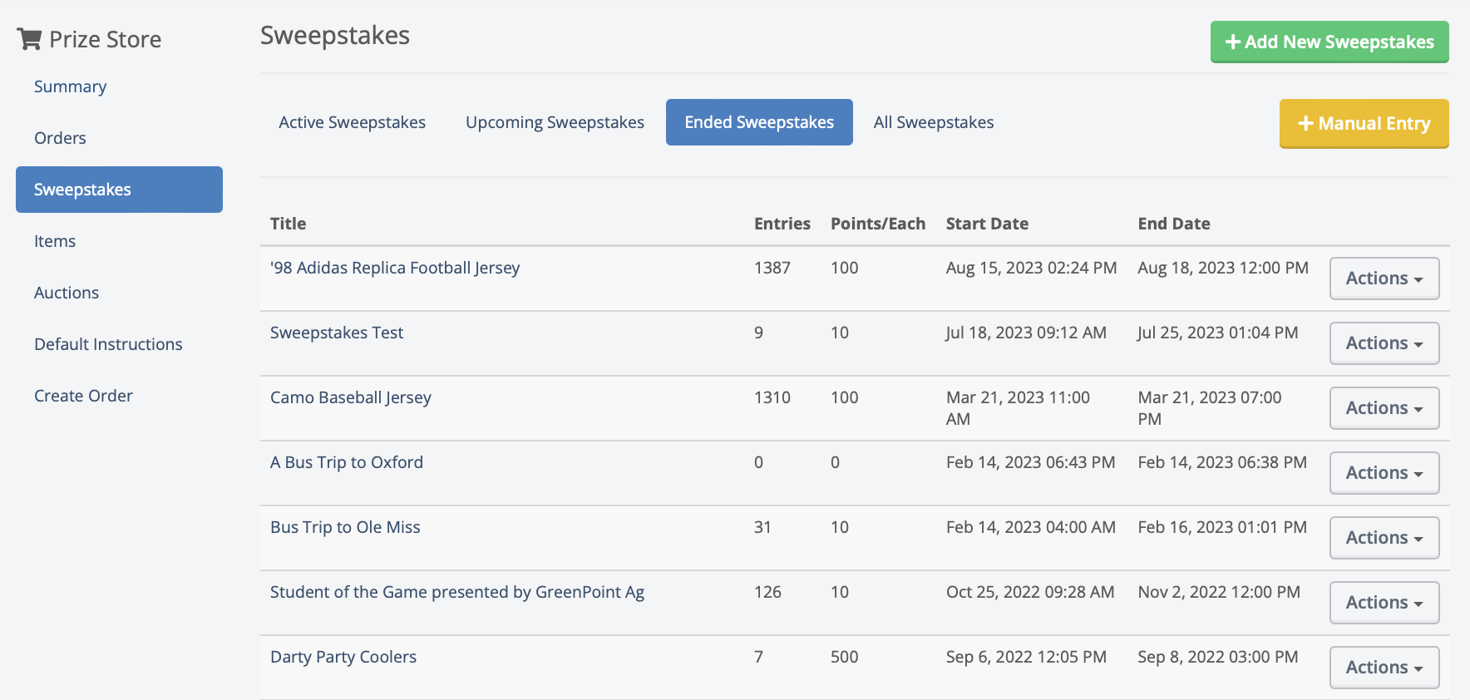Navigate to Auctions section
Viewport: 1470px width, 700px height.
67,293
